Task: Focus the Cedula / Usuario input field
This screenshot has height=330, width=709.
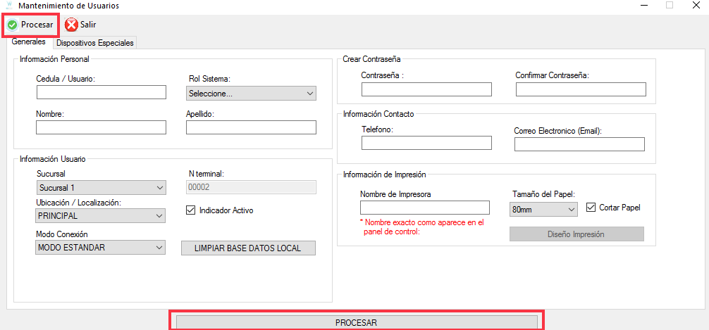Action: tap(101, 92)
